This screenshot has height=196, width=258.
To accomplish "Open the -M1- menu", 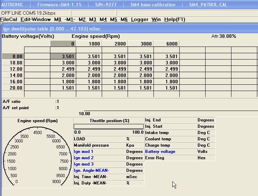I will (x=70, y=20).
